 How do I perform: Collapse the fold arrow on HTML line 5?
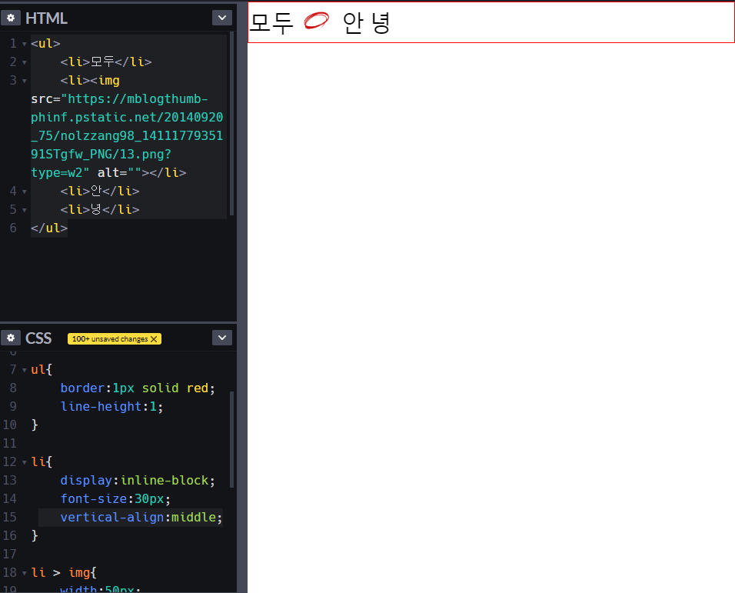coord(25,210)
